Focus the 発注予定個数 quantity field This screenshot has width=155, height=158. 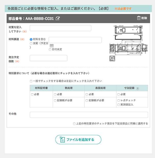coord(49,58)
